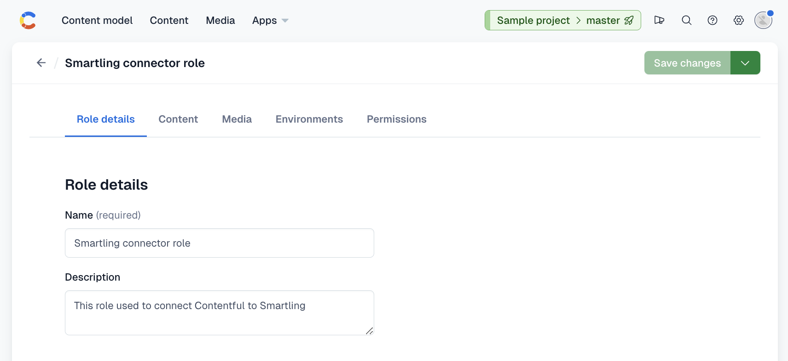Click the rocket icon beside master

click(x=629, y=20)
